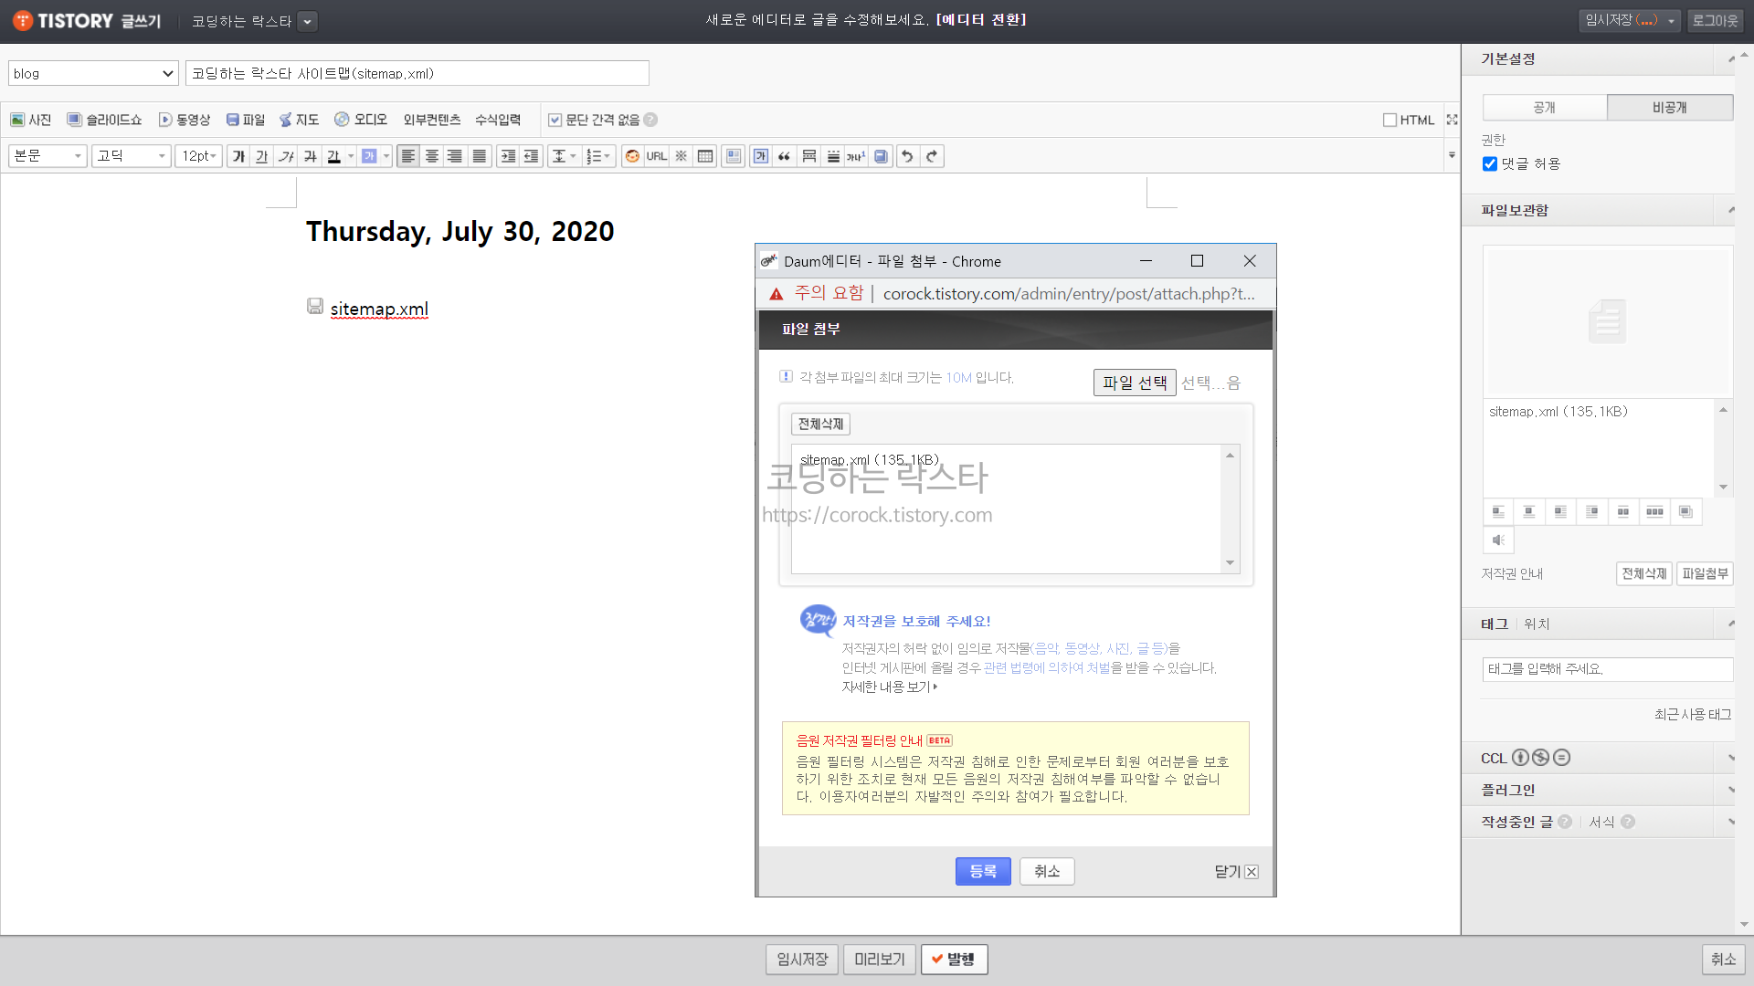1754x986 pixels.
Task: Switch to the 위치 tab
Action: (x=1537, y=624)
